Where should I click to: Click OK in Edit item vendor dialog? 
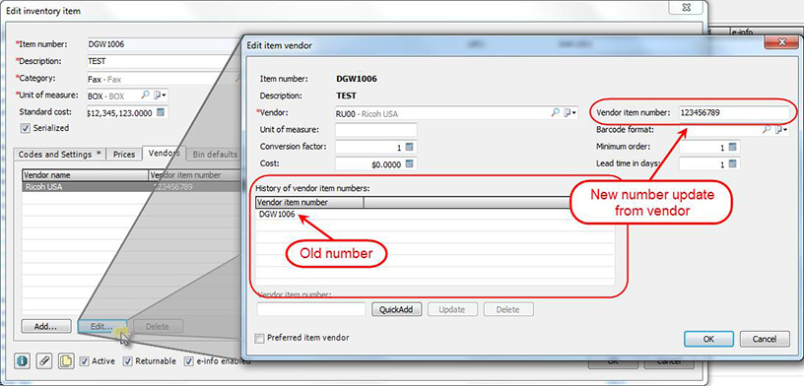tap(708, 339)
